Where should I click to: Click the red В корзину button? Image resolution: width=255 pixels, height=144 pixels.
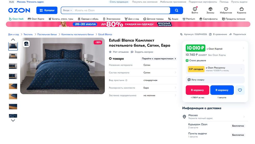(x=197, y=90)
